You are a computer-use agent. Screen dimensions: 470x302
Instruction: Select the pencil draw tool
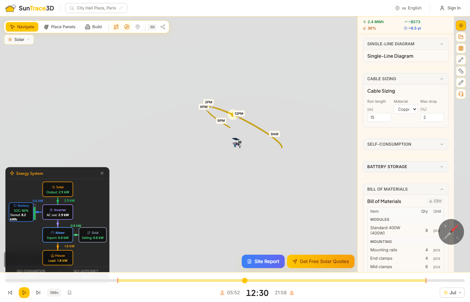tap(461, 83)
